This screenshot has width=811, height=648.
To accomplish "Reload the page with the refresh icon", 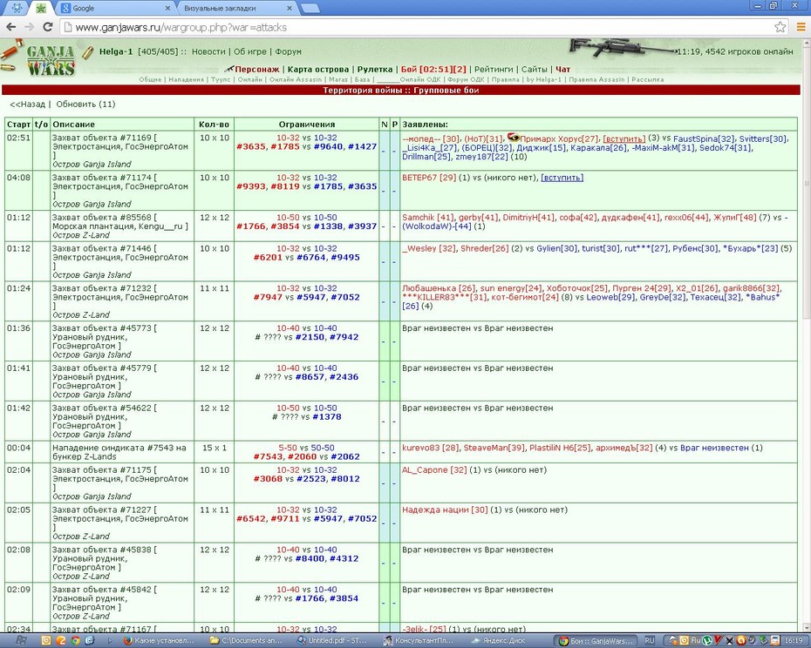I will pos(48,27).
